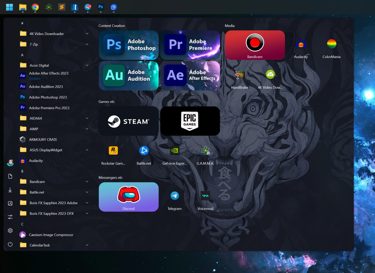Open the Steam tile
This screenshot has height=273, width=375.
pyautogui.click(x=129, y=121)
